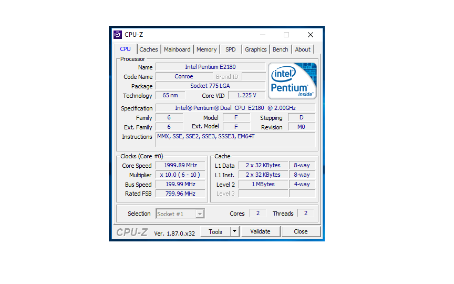The height and width of the screenshot is (284, 454).
Task: Switch to the Bench tab
Action: coord(280,49)
